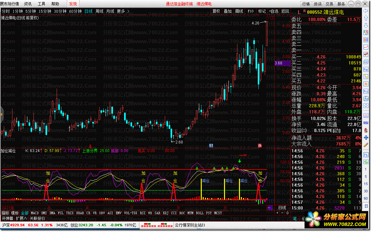Click the 标记 mark button
Screen dimensions: 372x232
pos(262,11)
